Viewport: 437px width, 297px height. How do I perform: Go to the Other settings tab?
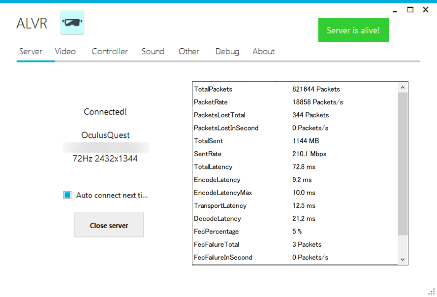(x=189, y=51)
